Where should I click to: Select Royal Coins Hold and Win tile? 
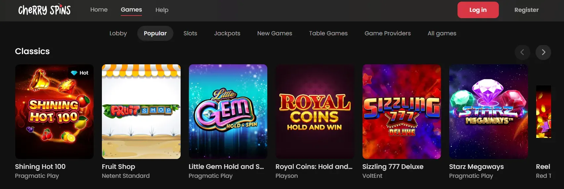pyautogui.click(x=315, y=111)
